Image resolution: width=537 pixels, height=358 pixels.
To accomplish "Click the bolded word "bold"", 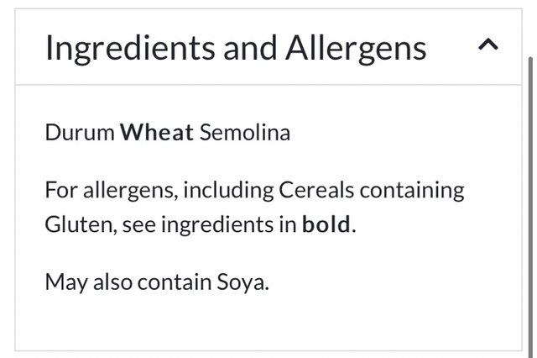I will (327, 225).
